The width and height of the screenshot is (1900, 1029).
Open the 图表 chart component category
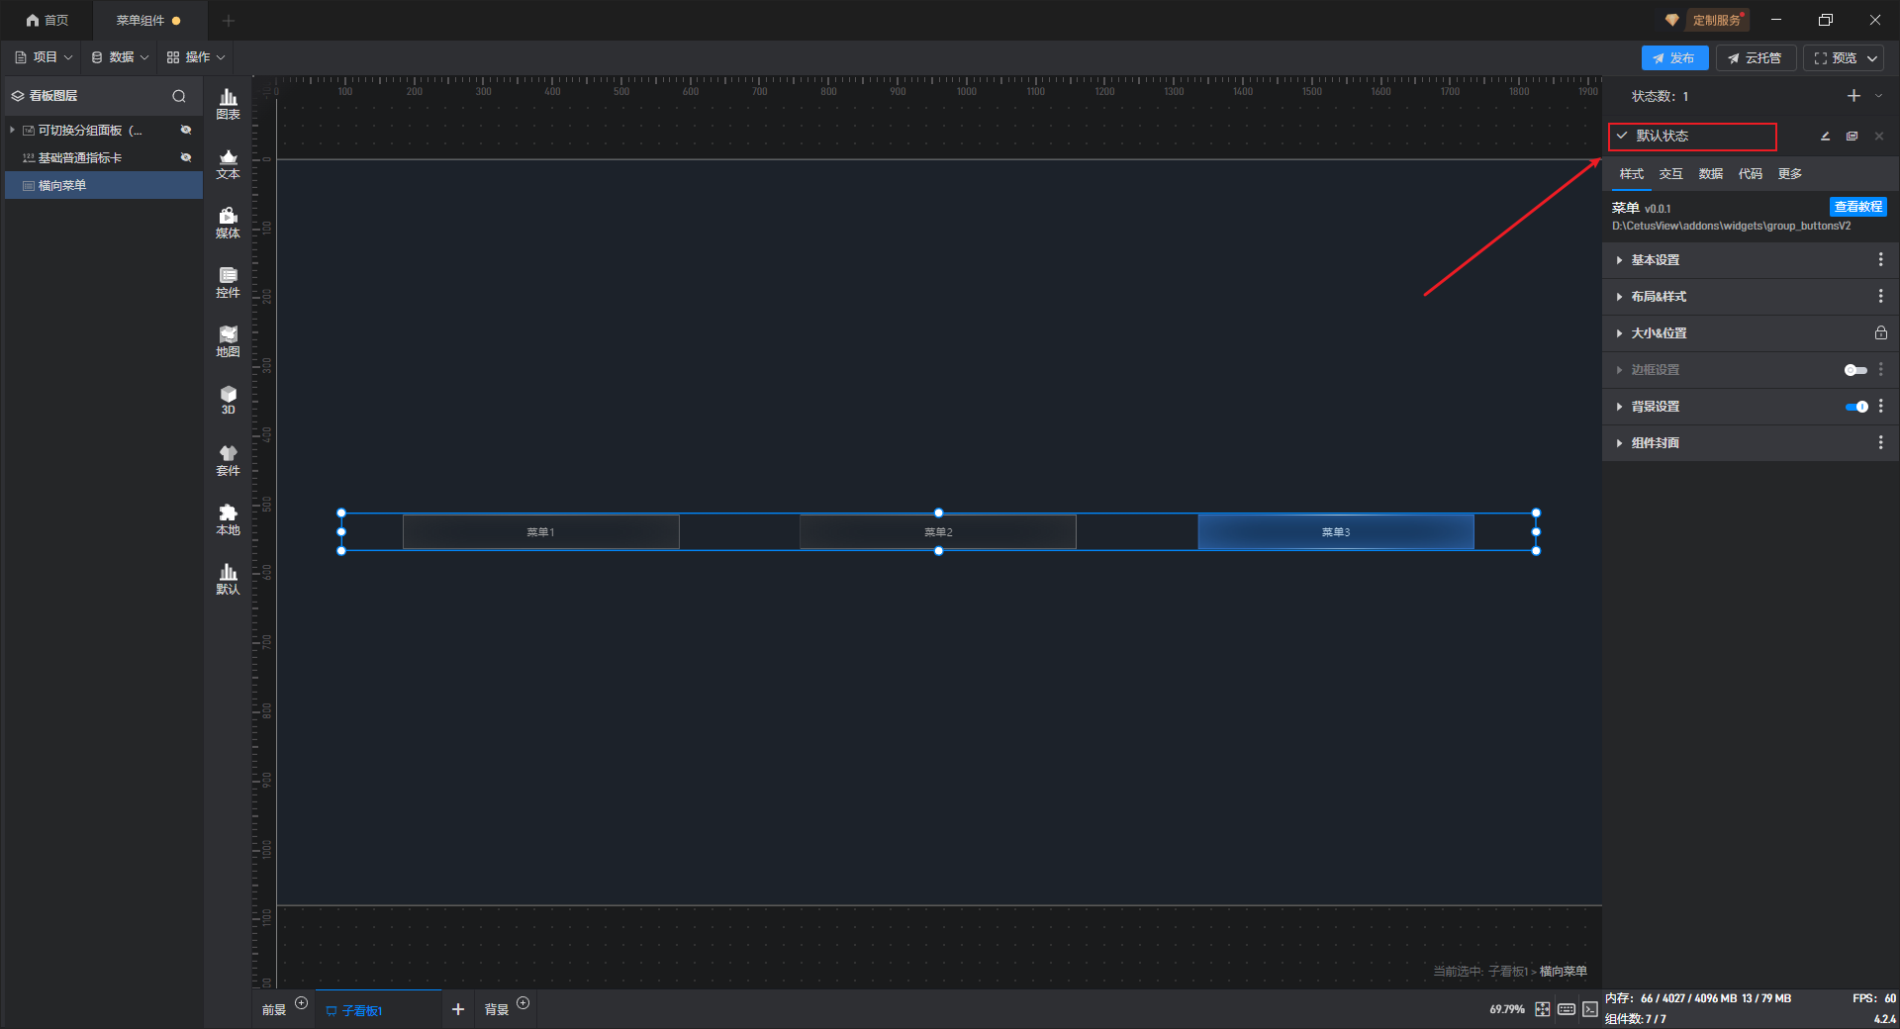coord(228,104)
